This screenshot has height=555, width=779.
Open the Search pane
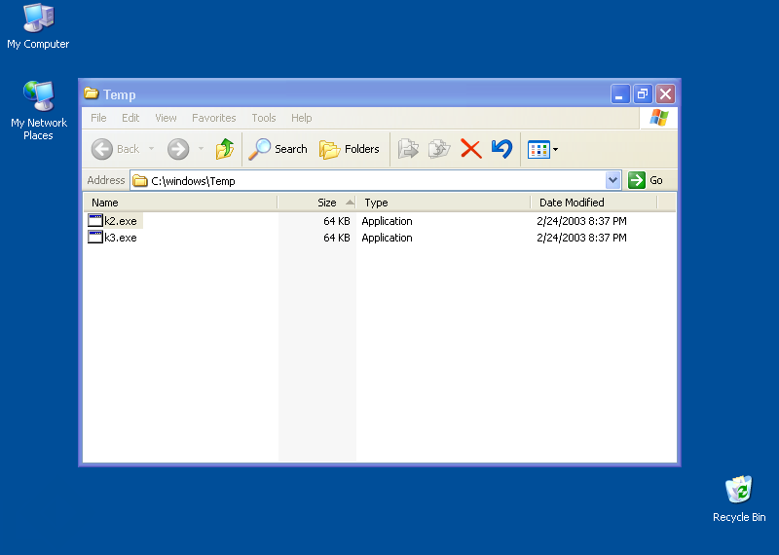tap(278, 149)
